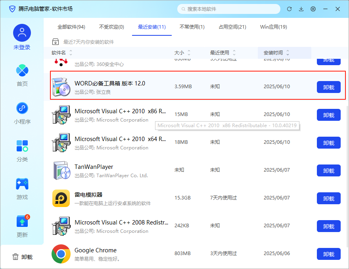Sort list by 软件名 column arrows
349x269 pixels.
pyautogui.click(x=71, y=52)
